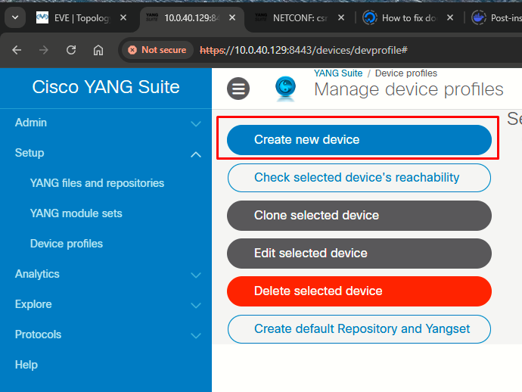Go to the browser home page
The height and width of the screenshot is (392, 522).
click(x=98, y=50)
